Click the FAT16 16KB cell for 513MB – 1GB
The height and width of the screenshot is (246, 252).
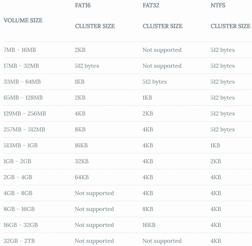point(81,145)
